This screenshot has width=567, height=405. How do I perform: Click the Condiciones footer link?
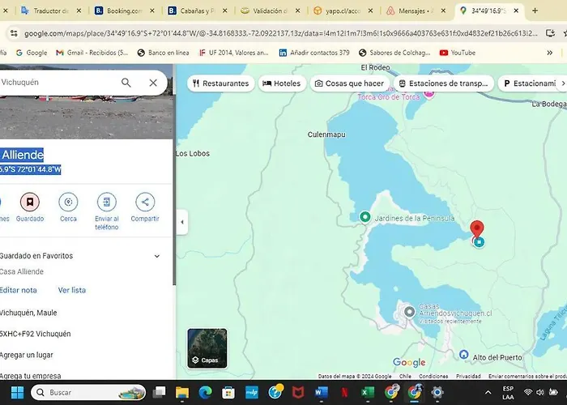pos(433,376)
